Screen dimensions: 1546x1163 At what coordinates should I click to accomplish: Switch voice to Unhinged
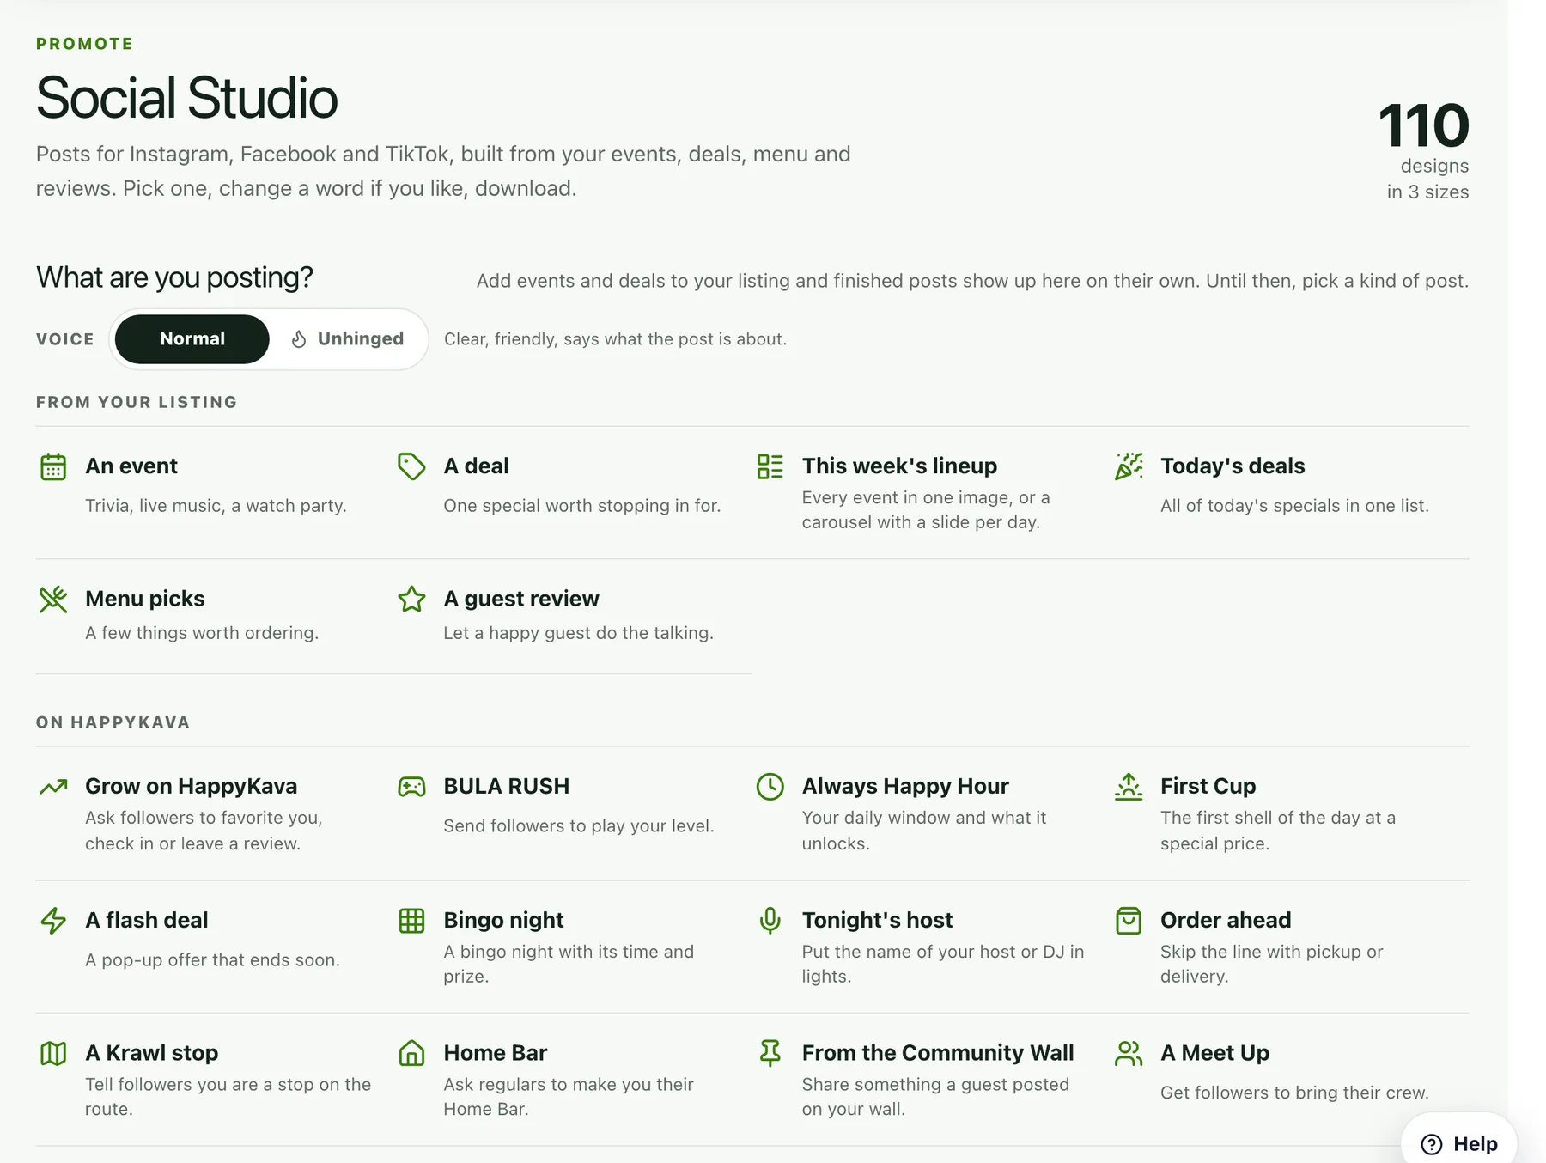pyautogui.click(x=347, y=339)
